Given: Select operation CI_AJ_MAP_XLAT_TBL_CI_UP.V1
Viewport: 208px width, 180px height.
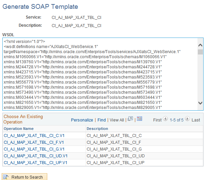Looking at the screenshot, I should (36, 162).
